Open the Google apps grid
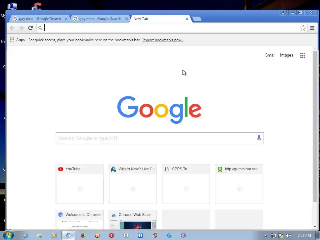This screenshot has height=240, width=320. (x=302, y=55)
